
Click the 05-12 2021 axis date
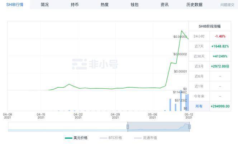pyautogui.click(x=189, y=116)
